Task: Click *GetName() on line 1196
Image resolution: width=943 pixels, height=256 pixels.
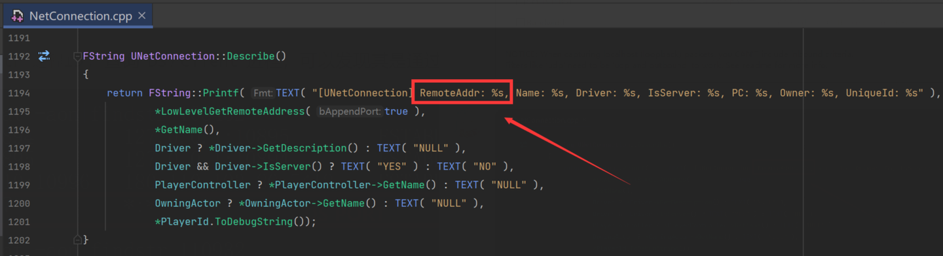Action: 185,130
